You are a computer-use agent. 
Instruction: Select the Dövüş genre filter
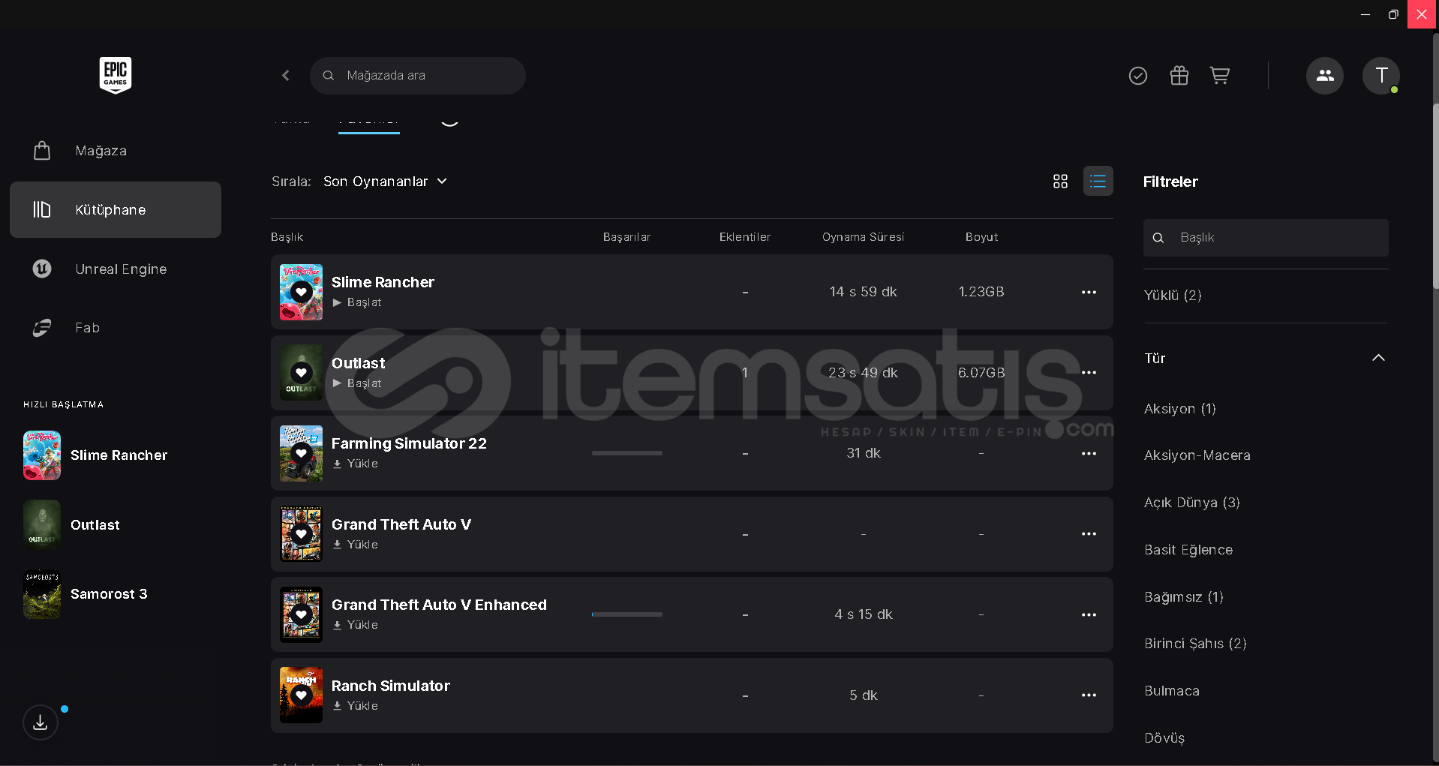click(x=1164, y=738)
